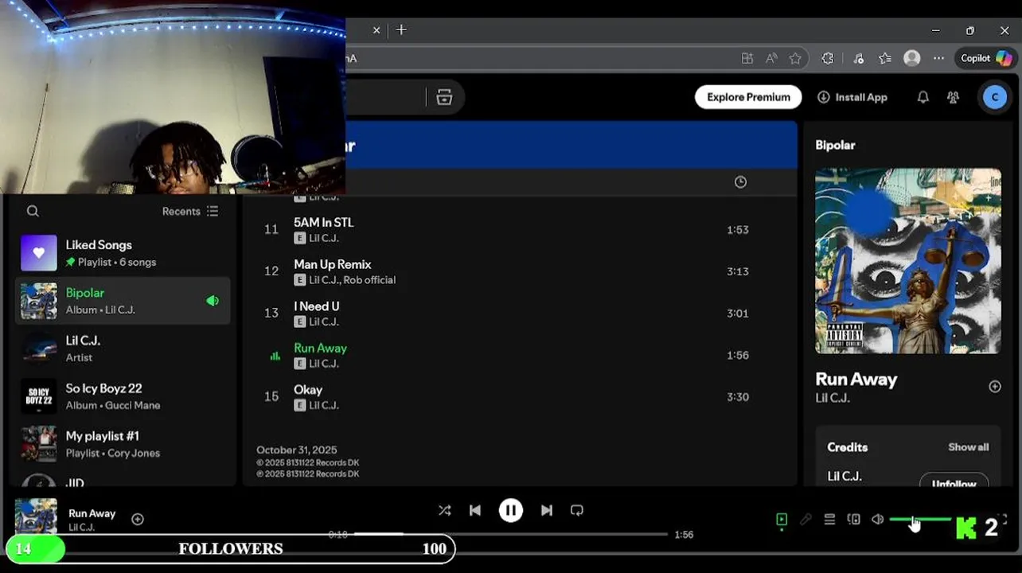Pause the current song
This screenshot has height=573, width=1022.
pos(511,510)
